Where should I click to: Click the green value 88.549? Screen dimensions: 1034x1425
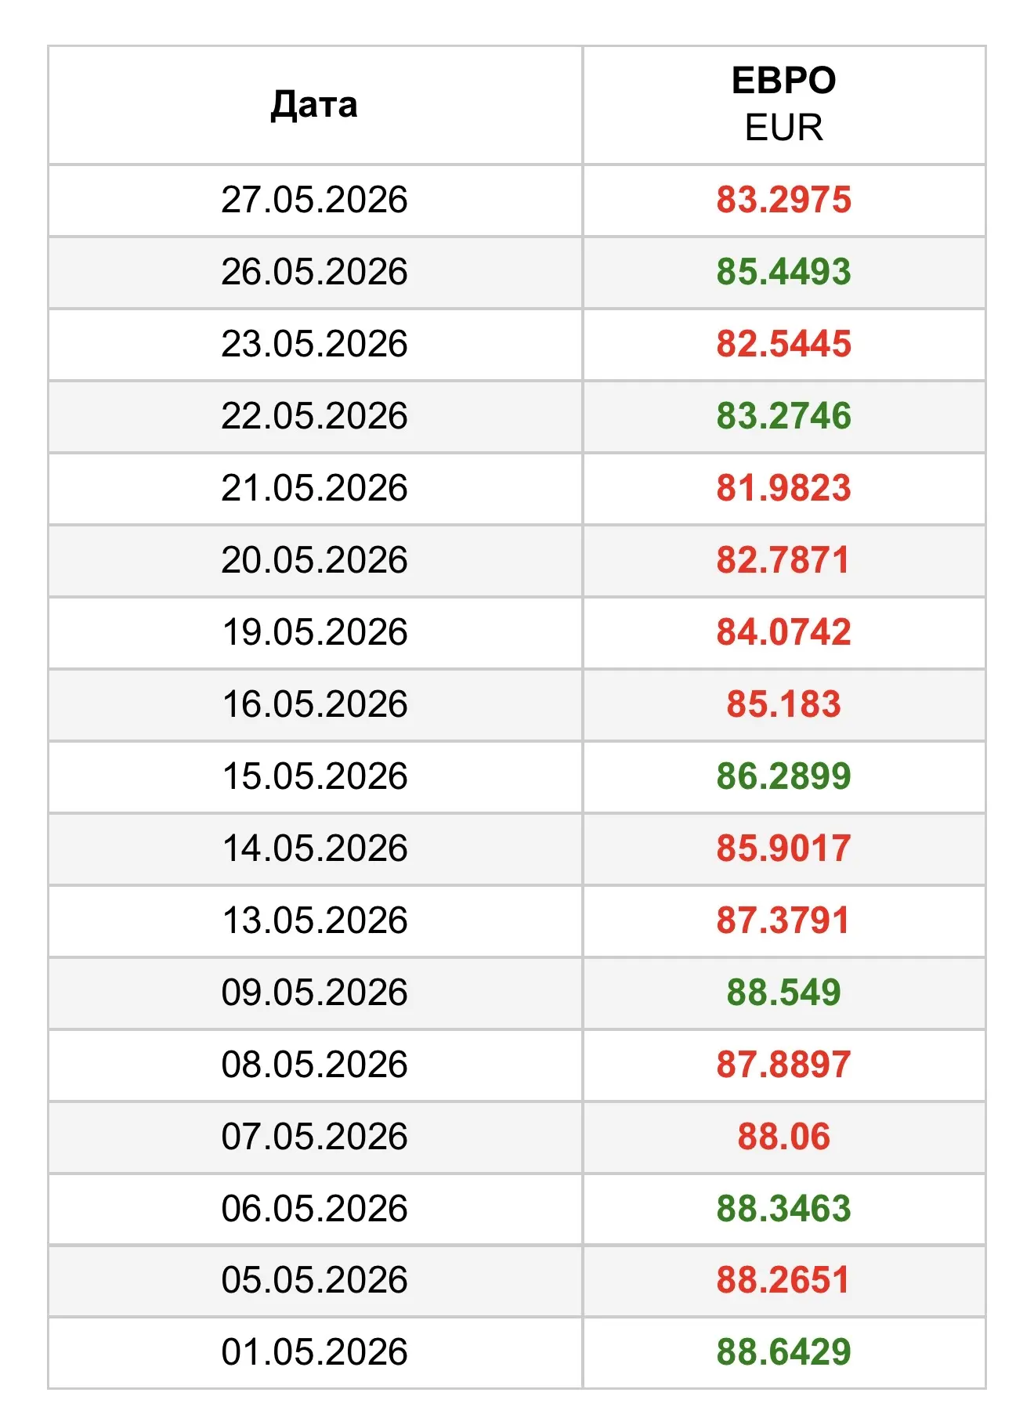coord(783,993)
